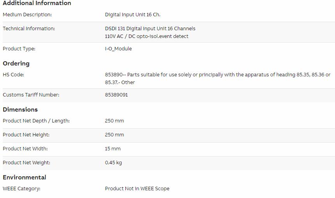The image size is (335, 198).
Task: Click the Environmental section heading
Action: [24, 177]
